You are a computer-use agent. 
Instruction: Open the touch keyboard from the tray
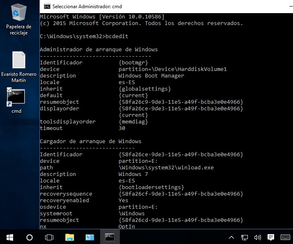click(x=285, y=237)
